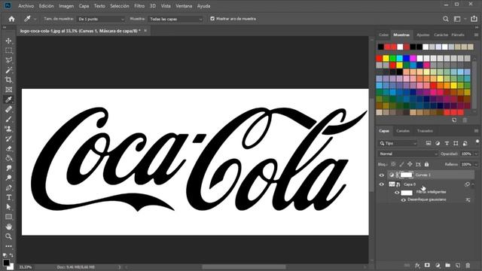Select the Horizontal Type tool

coord(8,197)
